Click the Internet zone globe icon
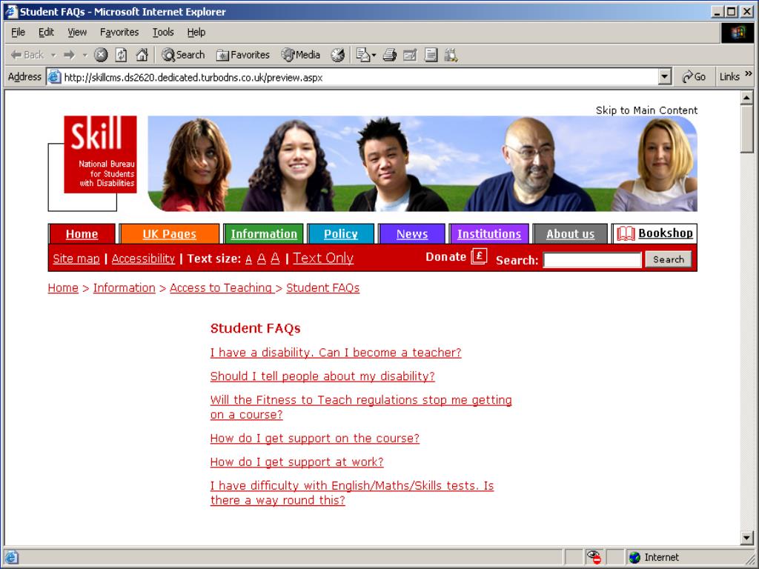Viewport: 759px width, 569px height. 634,557
